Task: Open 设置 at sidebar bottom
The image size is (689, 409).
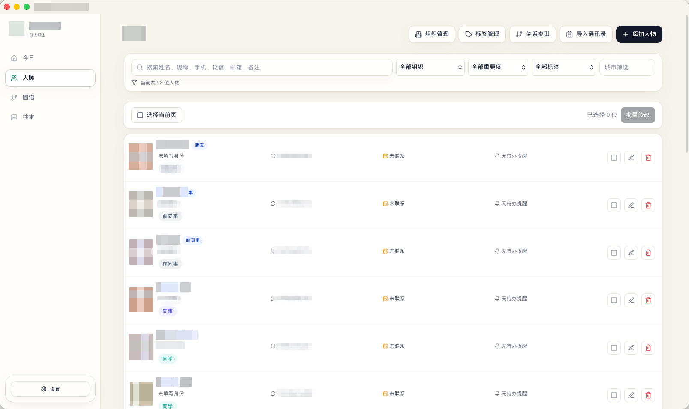Action: (x=50, y=389)
